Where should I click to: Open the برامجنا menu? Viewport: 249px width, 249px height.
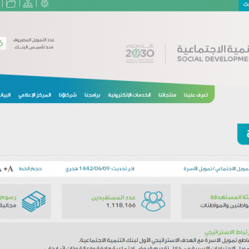pos(92,95)
